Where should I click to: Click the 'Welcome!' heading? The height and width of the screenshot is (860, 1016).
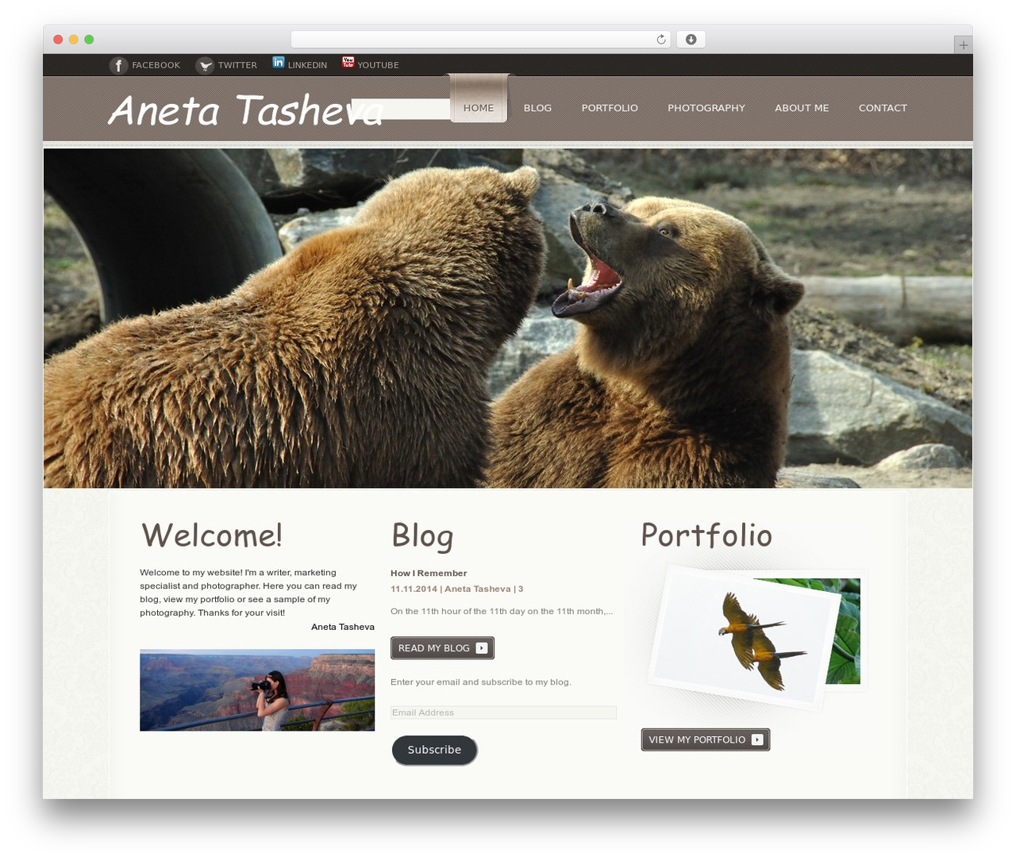point(212,536)
